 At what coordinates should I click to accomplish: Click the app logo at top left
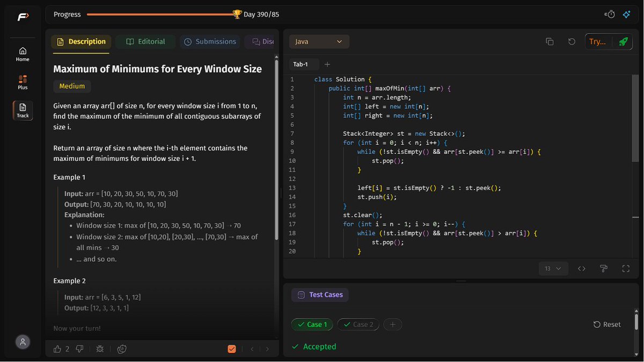tap(23, 17)
